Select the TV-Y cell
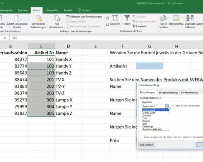The image size is (203, 162). click(x=68, y=86)
